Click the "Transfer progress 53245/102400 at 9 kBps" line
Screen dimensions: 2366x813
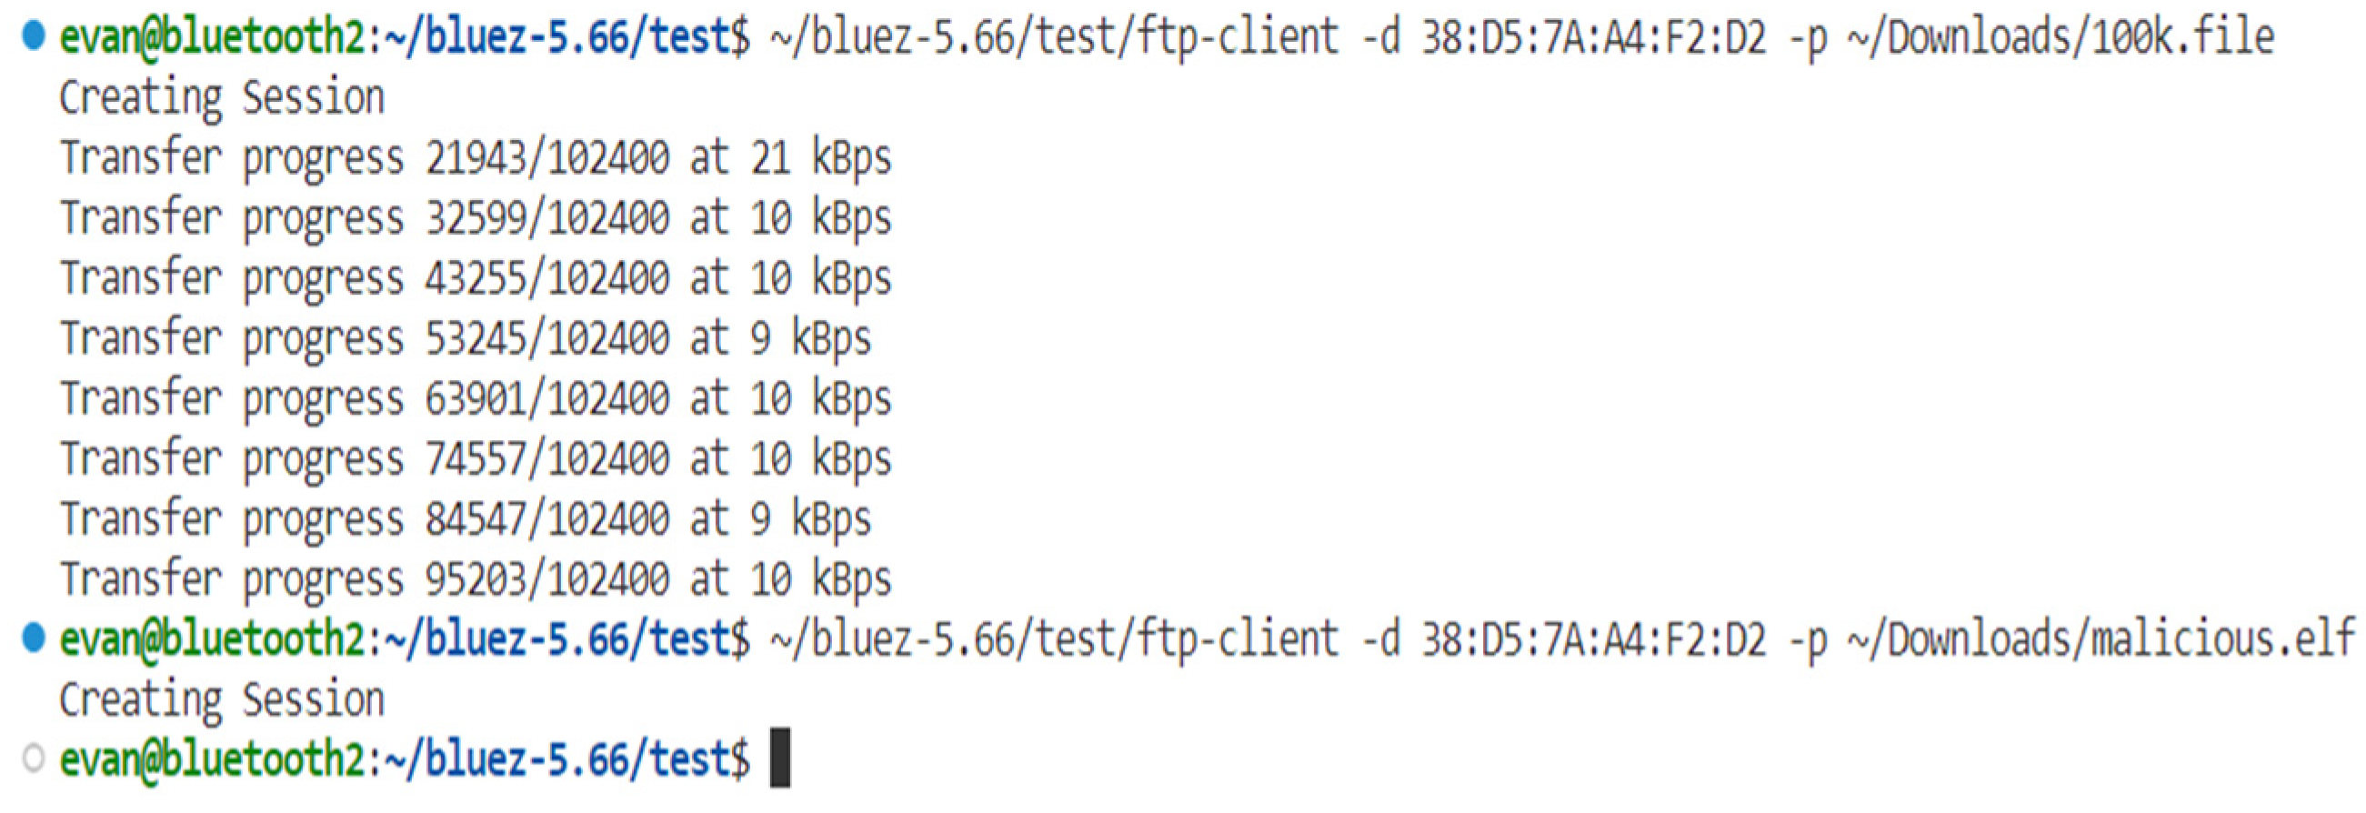465,339
